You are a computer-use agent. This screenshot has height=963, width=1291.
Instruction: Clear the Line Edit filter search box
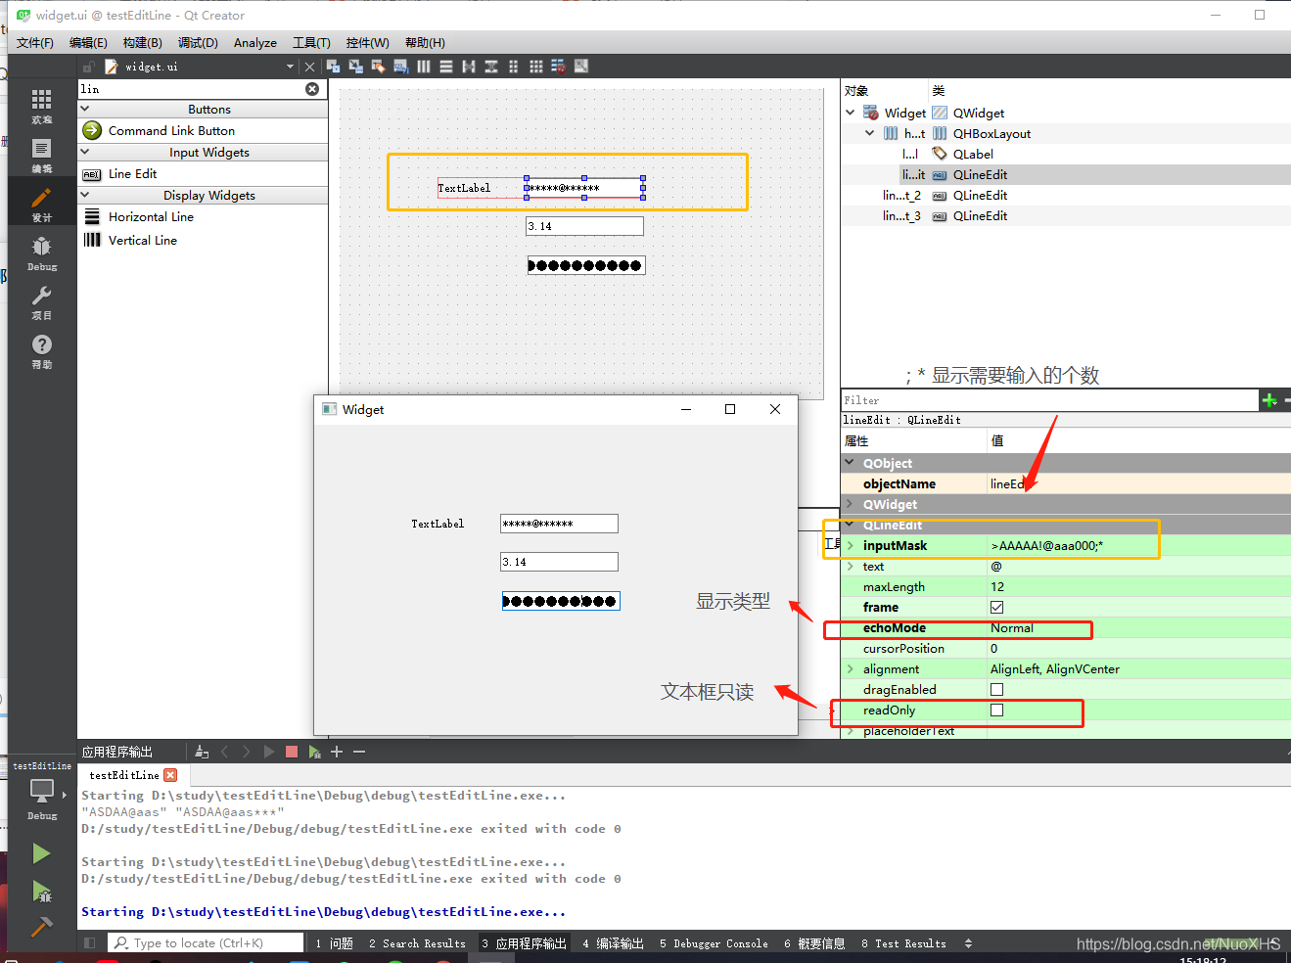point(312,88)
